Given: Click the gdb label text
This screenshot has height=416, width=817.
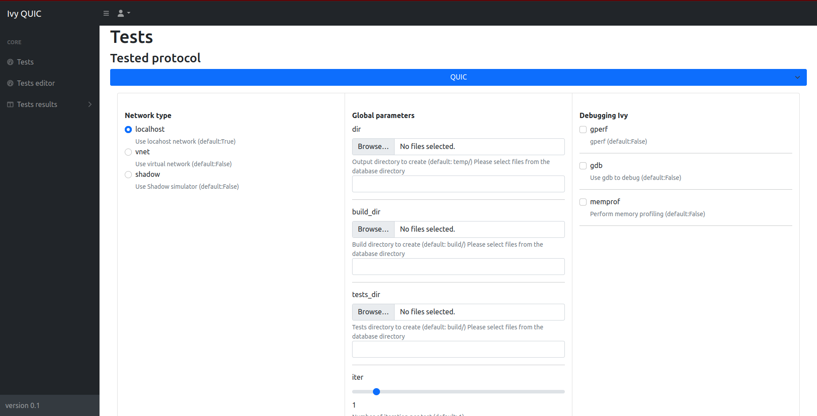Looking at the screenshot, I should click(x=596, y=165).
